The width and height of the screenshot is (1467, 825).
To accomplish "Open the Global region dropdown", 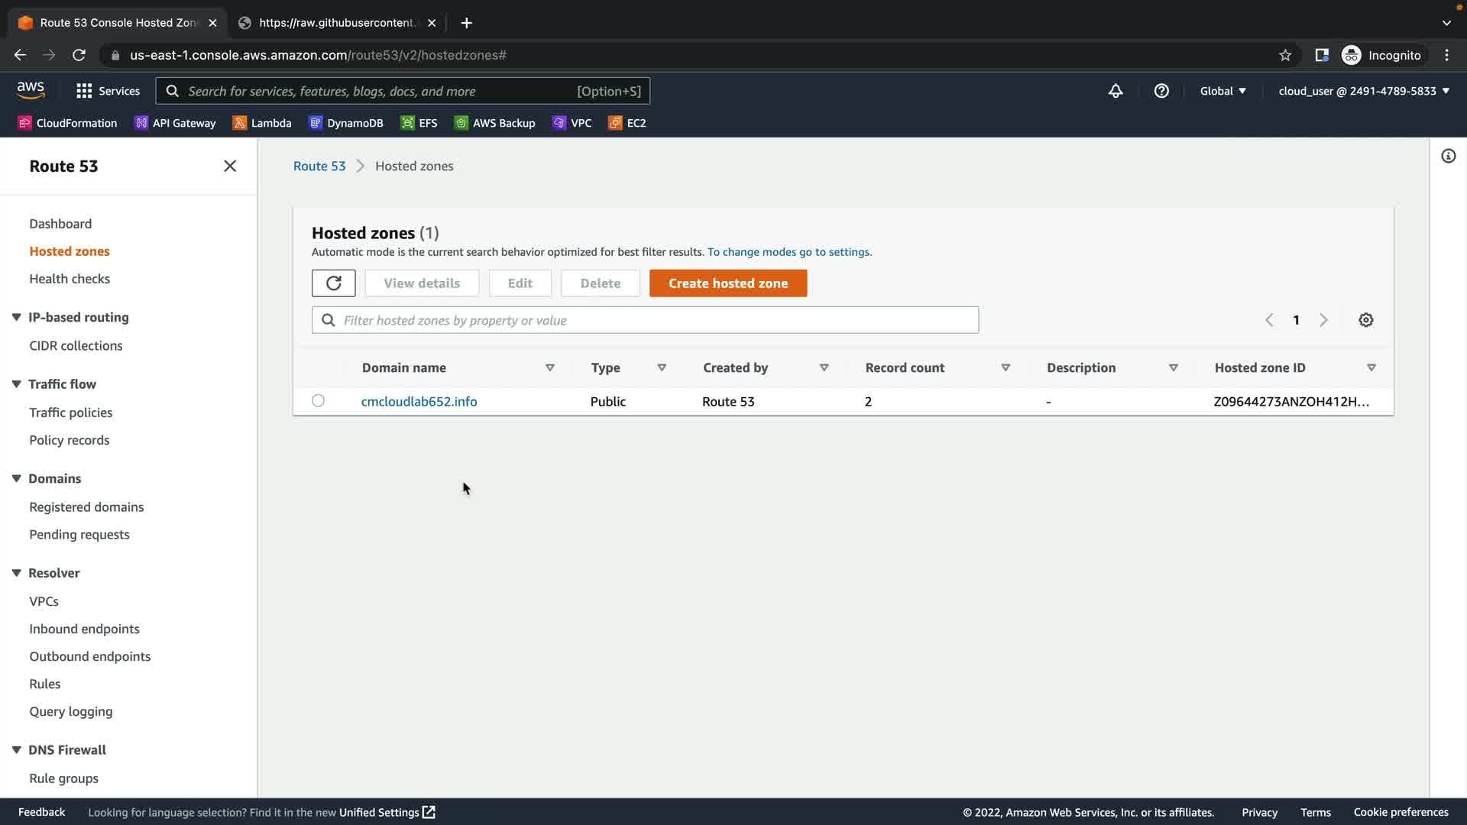I will (x=1222, y=91).
